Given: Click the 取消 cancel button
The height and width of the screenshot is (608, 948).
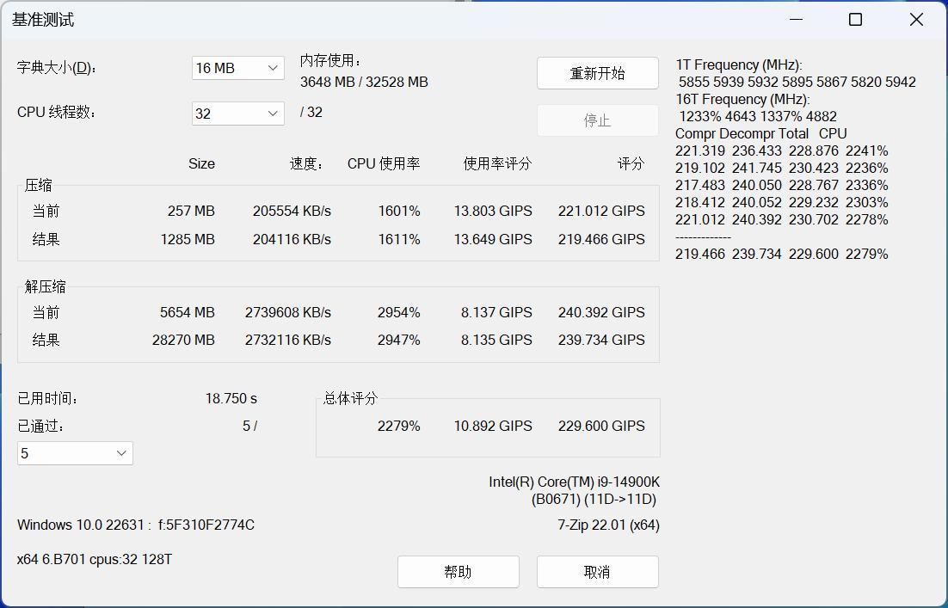Looking at the screenshot, I should 597,572.
